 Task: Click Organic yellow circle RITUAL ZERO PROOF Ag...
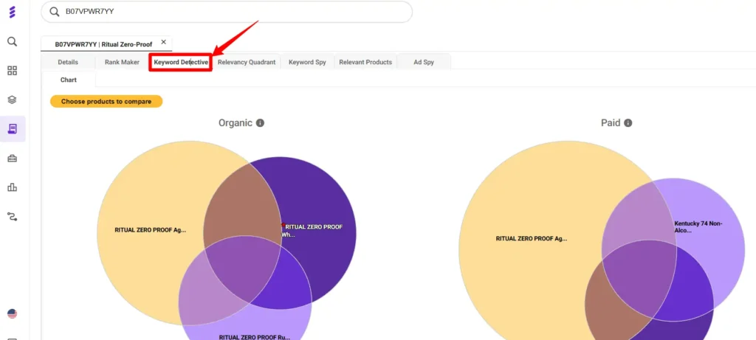coord(150,230)
